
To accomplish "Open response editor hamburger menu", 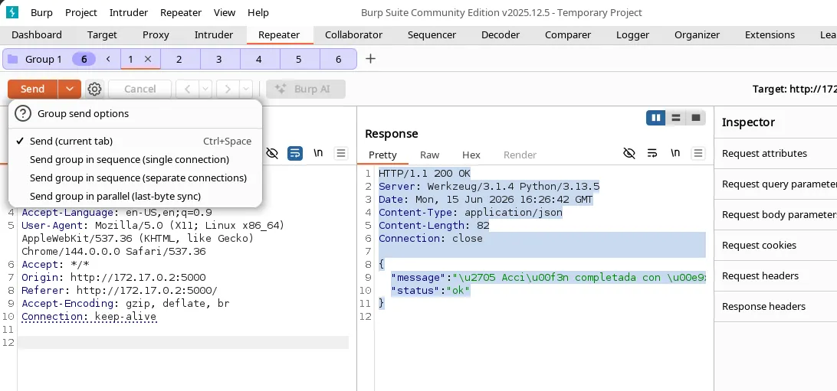I will tap(697, 154).
